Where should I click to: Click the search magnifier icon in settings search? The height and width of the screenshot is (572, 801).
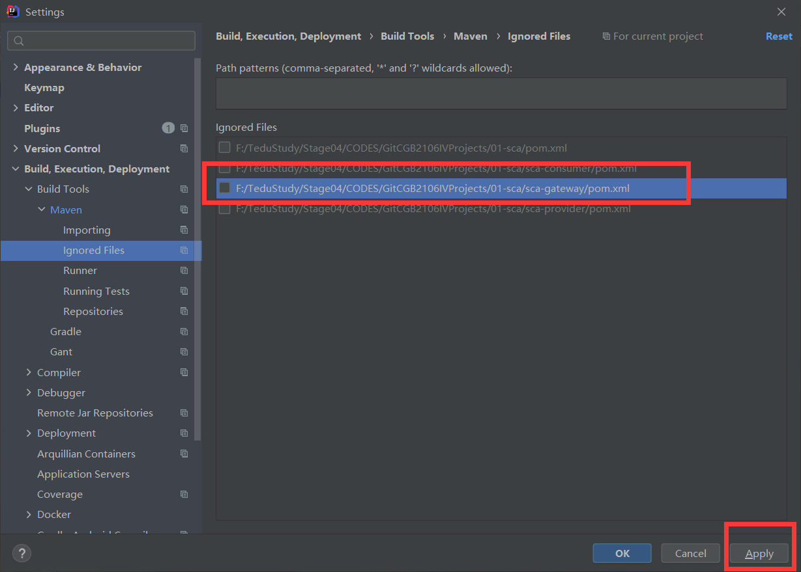[x=19, y=41]
